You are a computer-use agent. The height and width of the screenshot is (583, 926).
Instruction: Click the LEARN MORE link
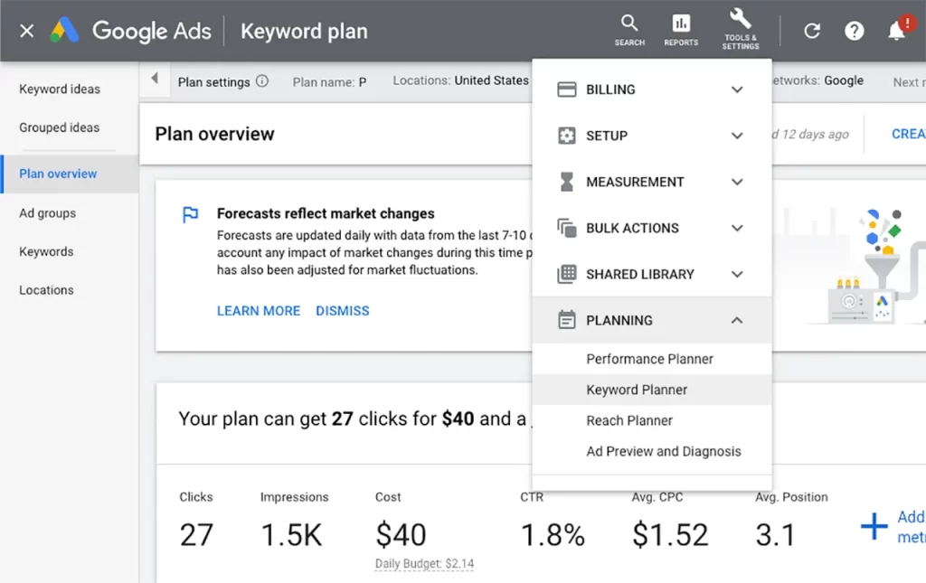pos(259,311)
